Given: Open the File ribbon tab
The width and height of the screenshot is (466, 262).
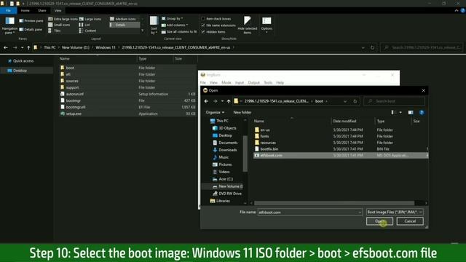Looking at the screenshot, I should (8, 10).
